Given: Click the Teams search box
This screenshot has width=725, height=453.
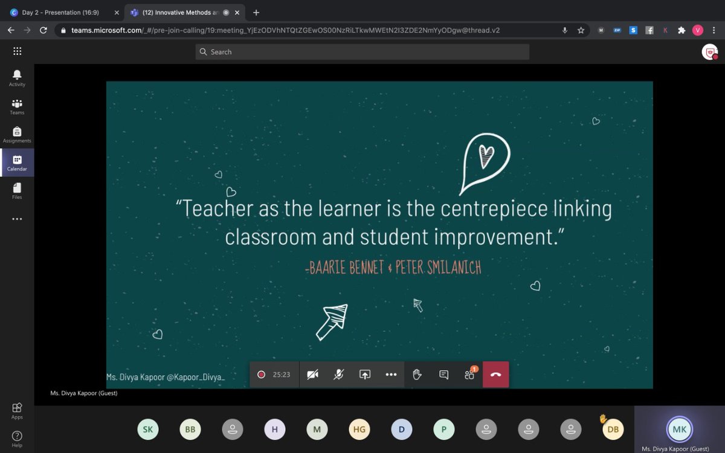Looking at the screenshot, I should (362, 52).
